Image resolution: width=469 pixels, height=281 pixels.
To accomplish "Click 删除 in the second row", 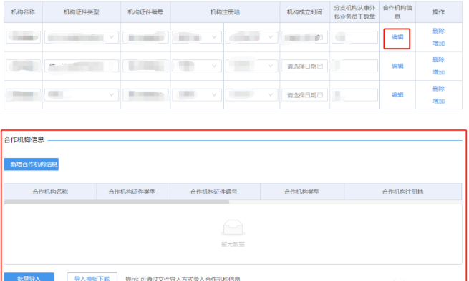I will [x=438, y=60].
